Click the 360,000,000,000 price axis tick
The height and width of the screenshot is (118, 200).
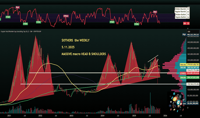[193, 54]
